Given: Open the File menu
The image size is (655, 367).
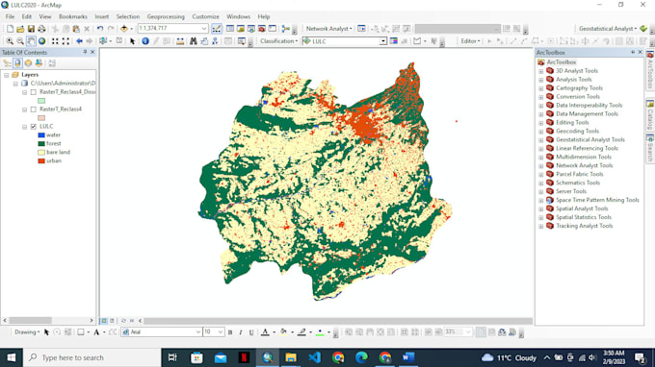Looking at the screenshot, I should pos(10,16).
